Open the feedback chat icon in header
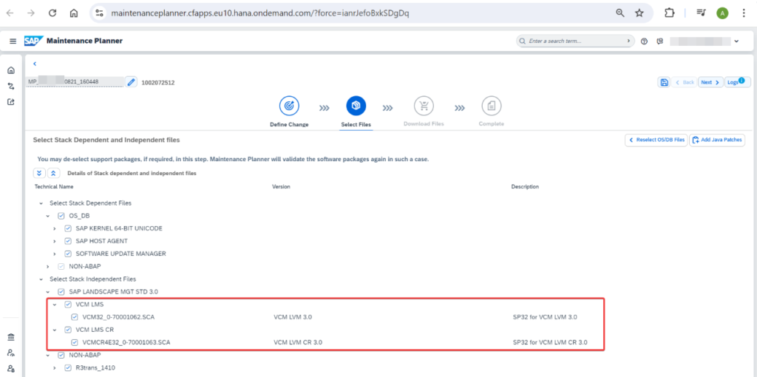The image size is (757, 377). (x=660, y=41)
